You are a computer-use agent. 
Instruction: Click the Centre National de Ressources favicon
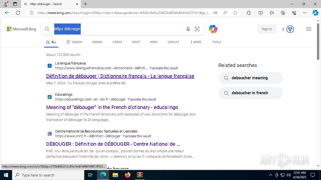click(50, 134)
